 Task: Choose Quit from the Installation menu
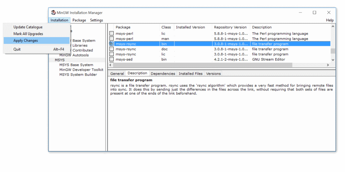(x=36, y=49)
